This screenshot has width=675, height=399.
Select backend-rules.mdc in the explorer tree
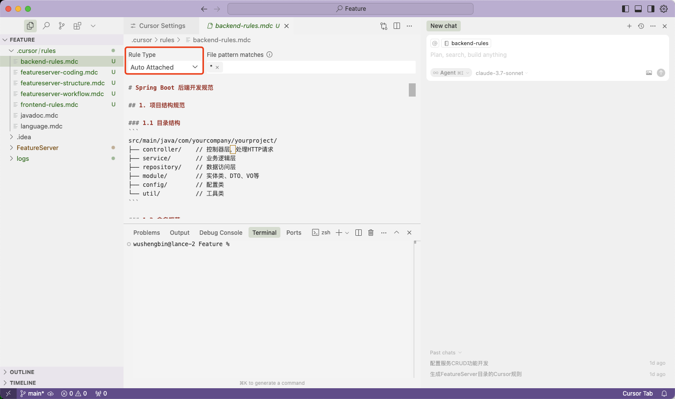tap(62, 61)
